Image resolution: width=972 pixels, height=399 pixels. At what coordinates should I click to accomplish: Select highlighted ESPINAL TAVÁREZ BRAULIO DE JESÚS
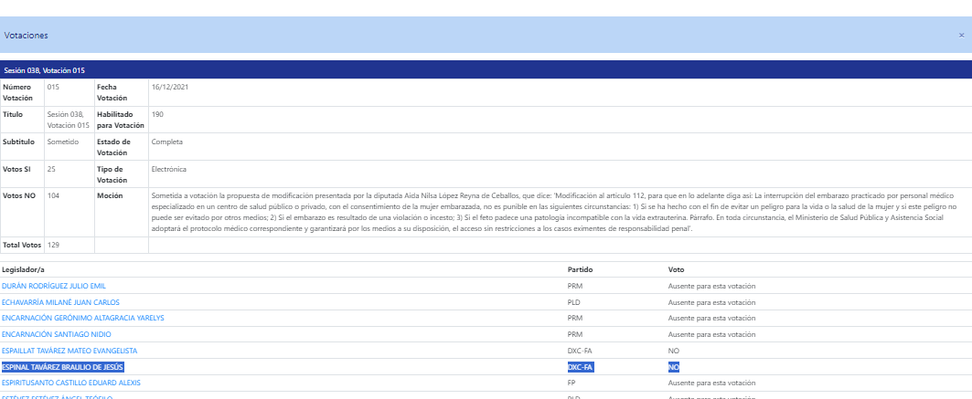[62, 367]
